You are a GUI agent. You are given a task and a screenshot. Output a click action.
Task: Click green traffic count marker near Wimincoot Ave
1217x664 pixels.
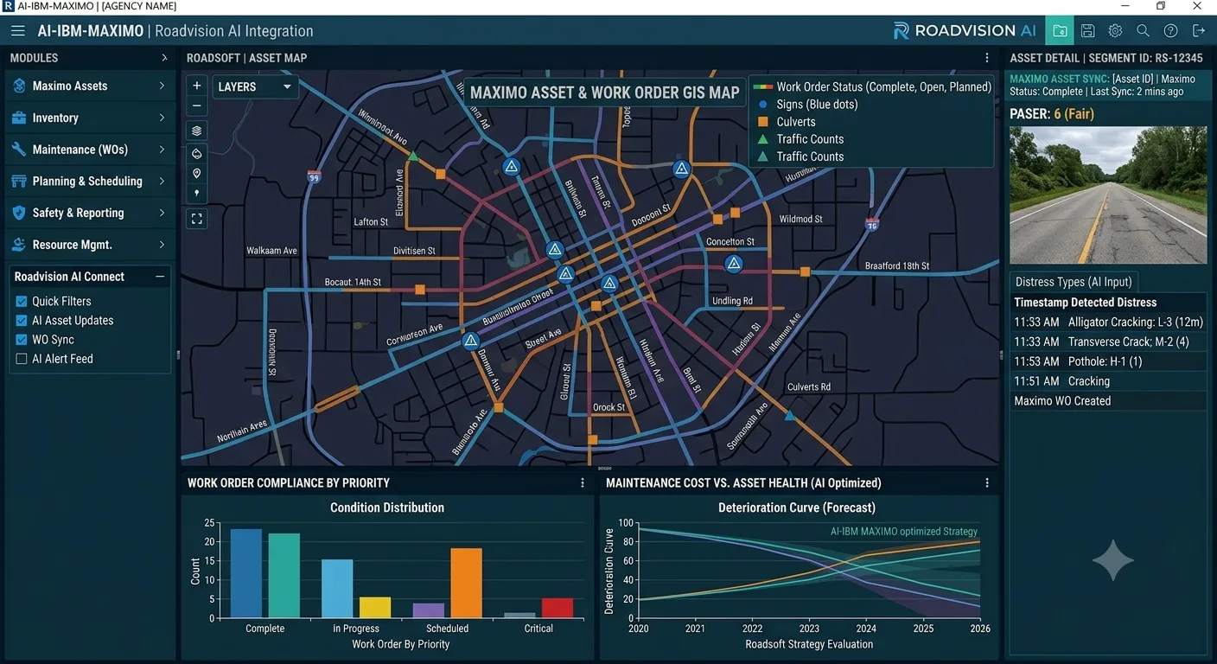click(414, 156)
